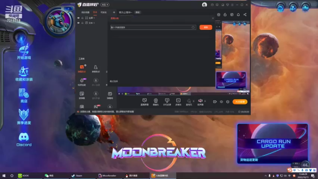Click the 关闭直播 button
Screen dimensions: 318x179
(x=240, y=102)
